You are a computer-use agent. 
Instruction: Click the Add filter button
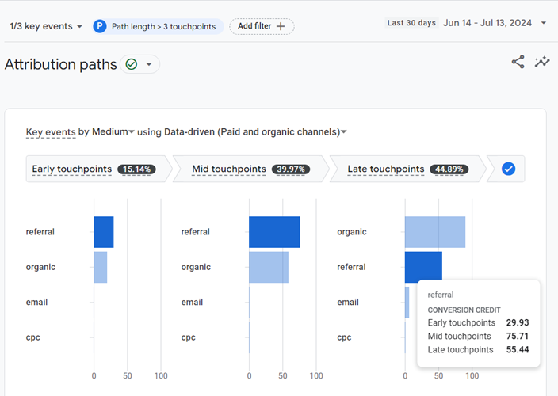pyautogui.click(x=262, y=26)
